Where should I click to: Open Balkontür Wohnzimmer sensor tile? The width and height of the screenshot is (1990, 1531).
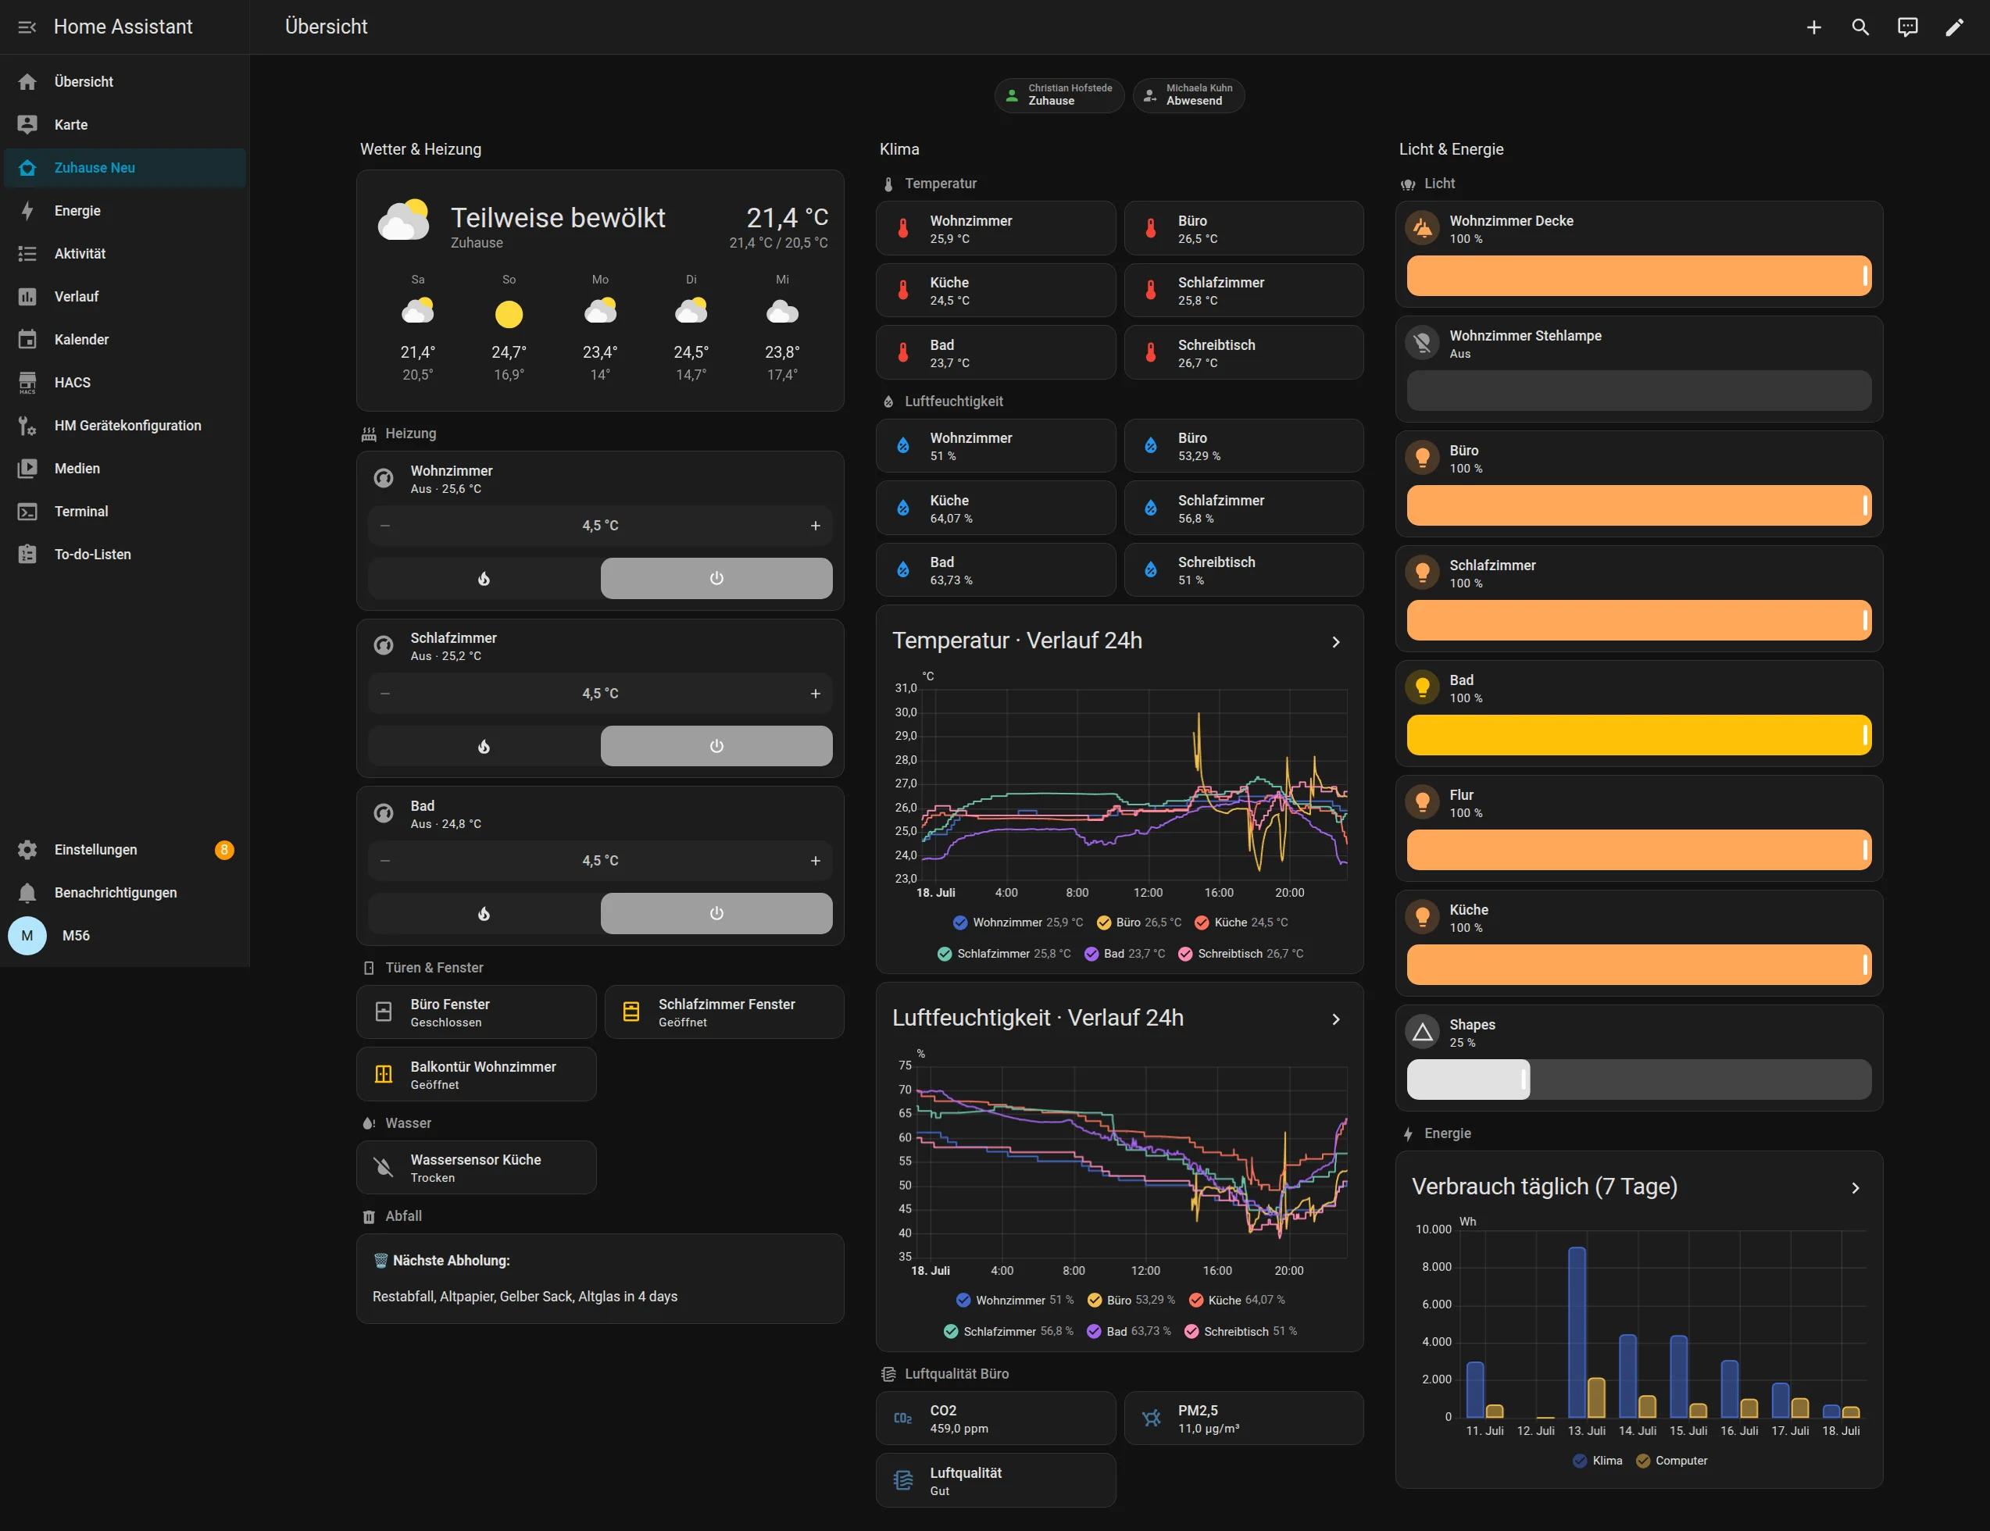pyautogui.click(x=476, y=1074)
